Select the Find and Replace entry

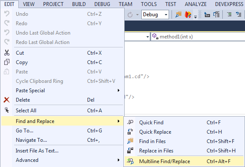(62, 121)
